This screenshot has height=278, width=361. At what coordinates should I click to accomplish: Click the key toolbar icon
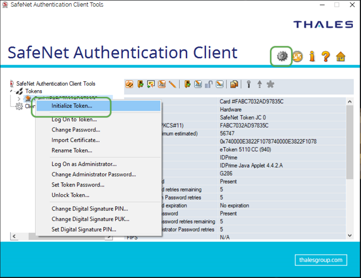point(249,84)
